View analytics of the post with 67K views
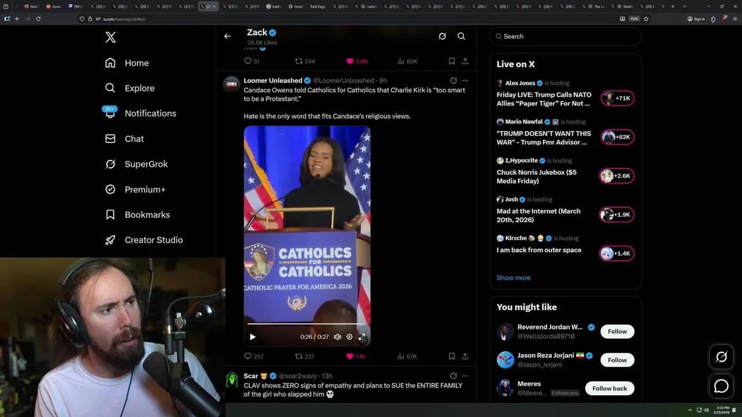Screen dimensions: 742x417 [408, 356]
